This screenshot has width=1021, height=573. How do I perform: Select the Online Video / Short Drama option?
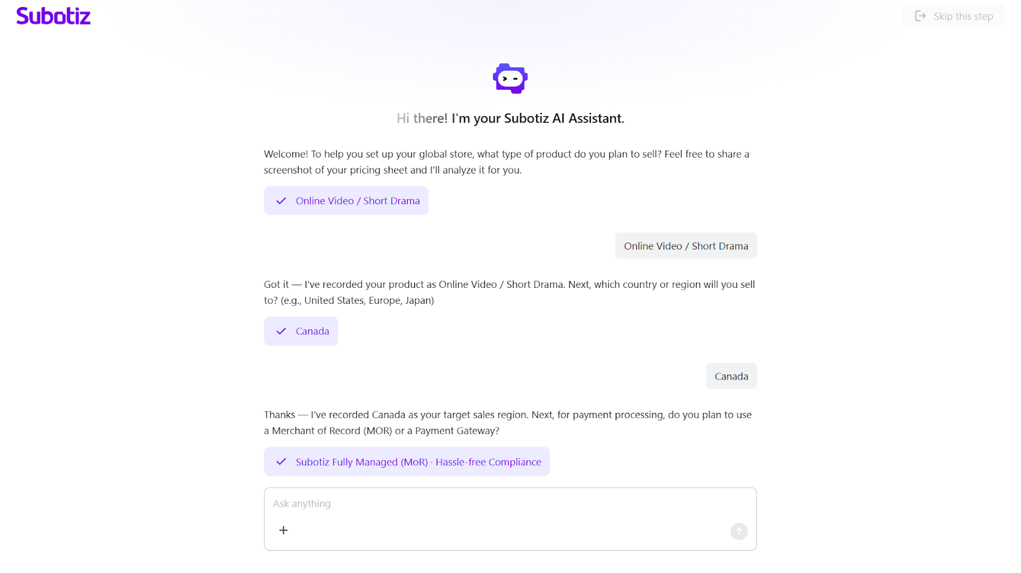click(357, 201)
